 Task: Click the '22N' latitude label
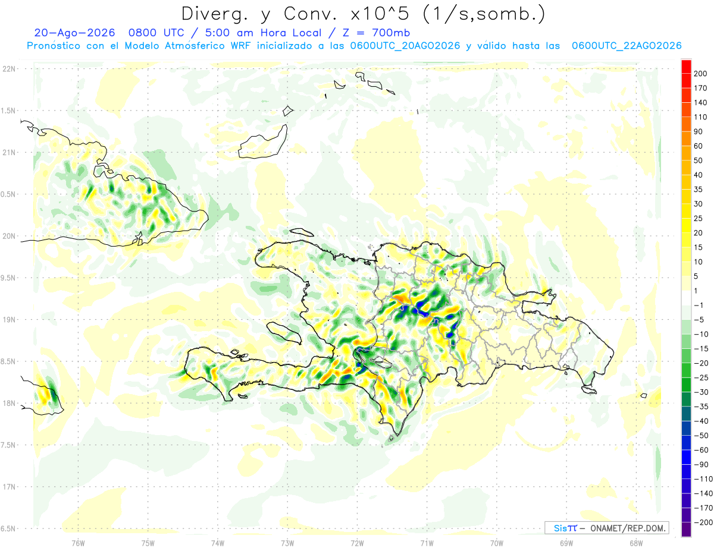point(9,69)
